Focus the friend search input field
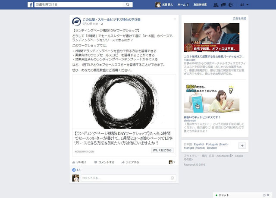The width and height of the screenshot is (276, 198). (x=79, y=5)
